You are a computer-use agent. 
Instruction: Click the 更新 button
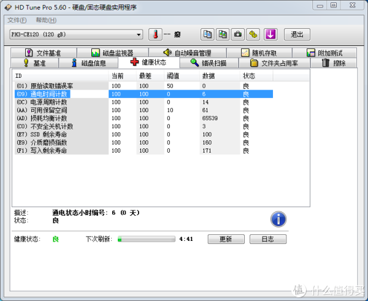coord(226,239)
